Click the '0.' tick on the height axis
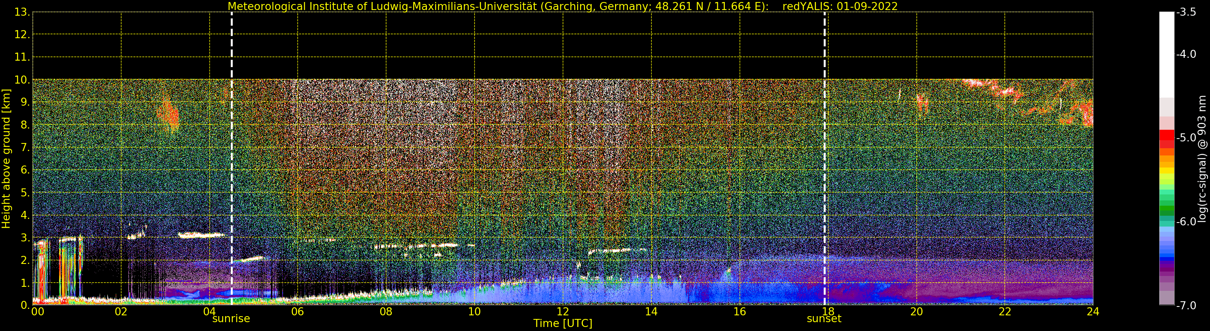Image resolution: width=1210 pixels, height=331 pixels. coord(25,305)
